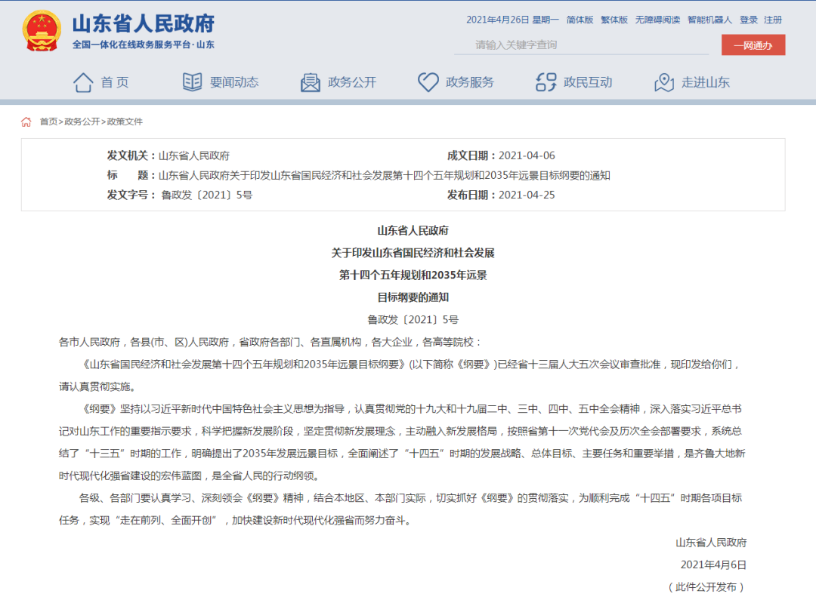The width and height of the screenshot is (816, 600).
Task: Click the heart icon for 政务服务
Action: coord(428,82)
